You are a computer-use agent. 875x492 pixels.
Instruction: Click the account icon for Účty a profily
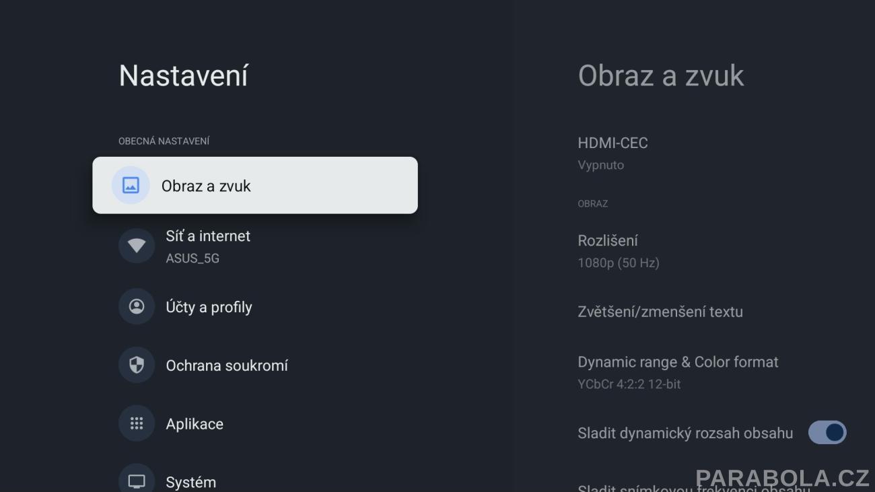(x=137, y=307)
